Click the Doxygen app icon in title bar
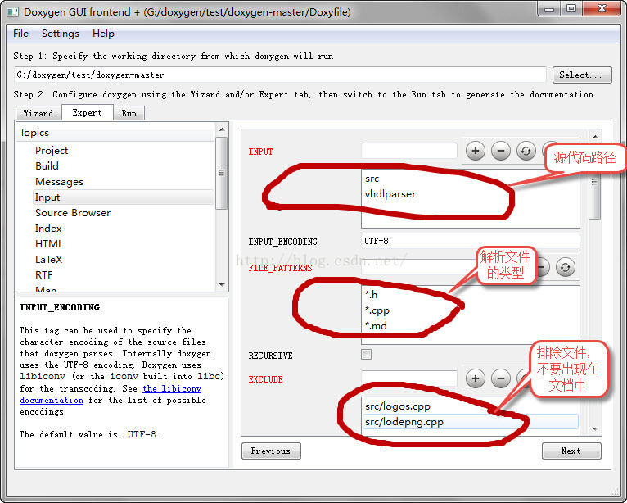This screenshot has width=627, height=503. [12, 12]
